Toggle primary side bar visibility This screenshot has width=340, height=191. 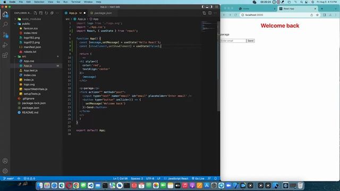[203, 7]
